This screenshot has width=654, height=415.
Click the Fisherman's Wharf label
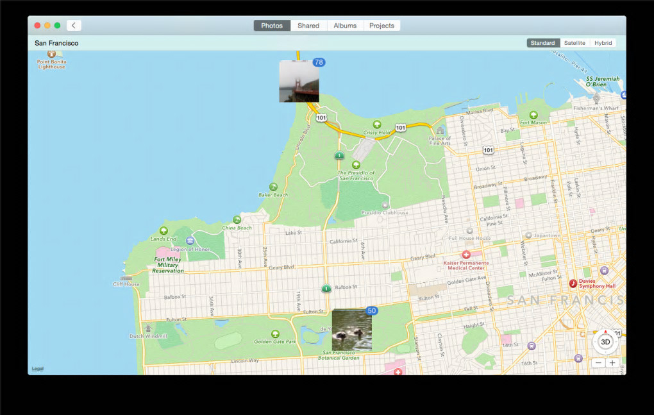point(596,108)
